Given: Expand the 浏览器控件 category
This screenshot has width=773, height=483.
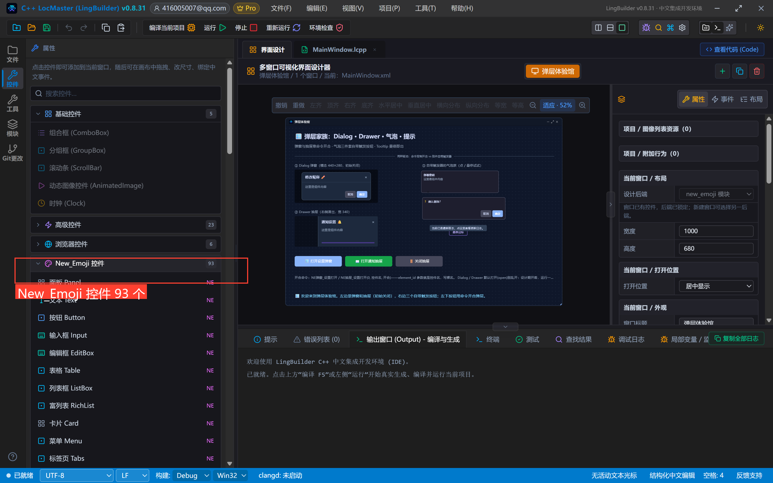Looking at the screenshot, I should [125, 244].
